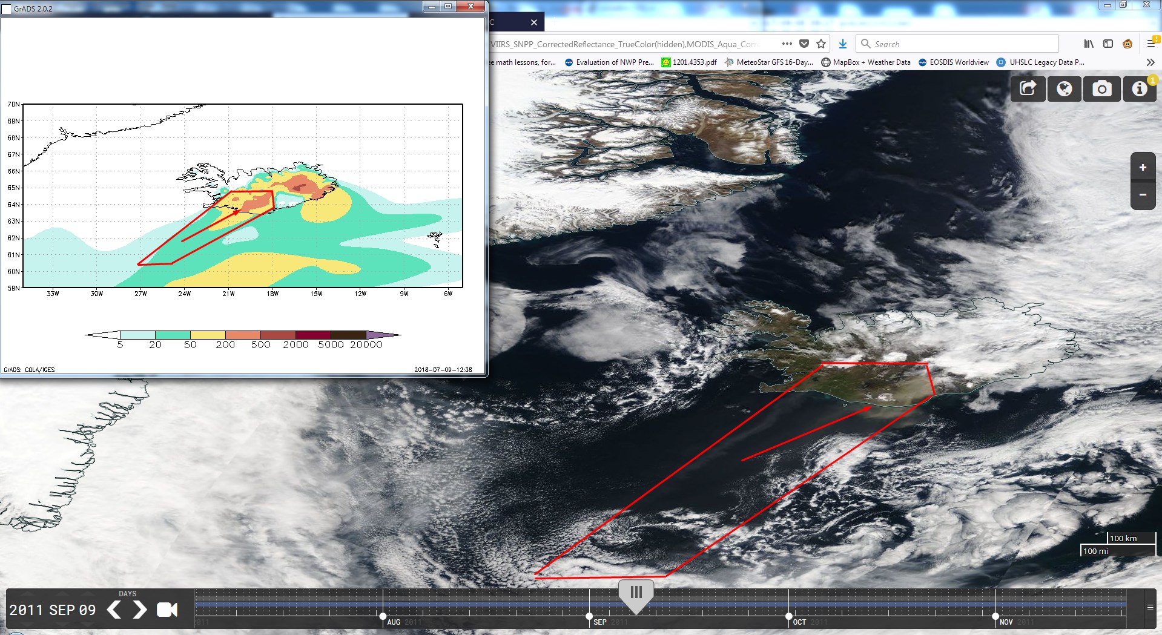Screen dimensions: 1162x635
Task: Select the day 09 in date selector
Action: click(88, 610)
